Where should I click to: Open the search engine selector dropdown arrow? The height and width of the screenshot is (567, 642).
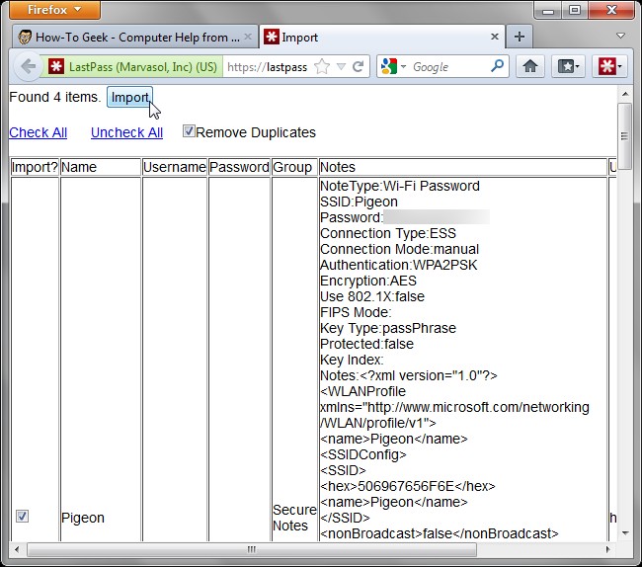[403, 66]
